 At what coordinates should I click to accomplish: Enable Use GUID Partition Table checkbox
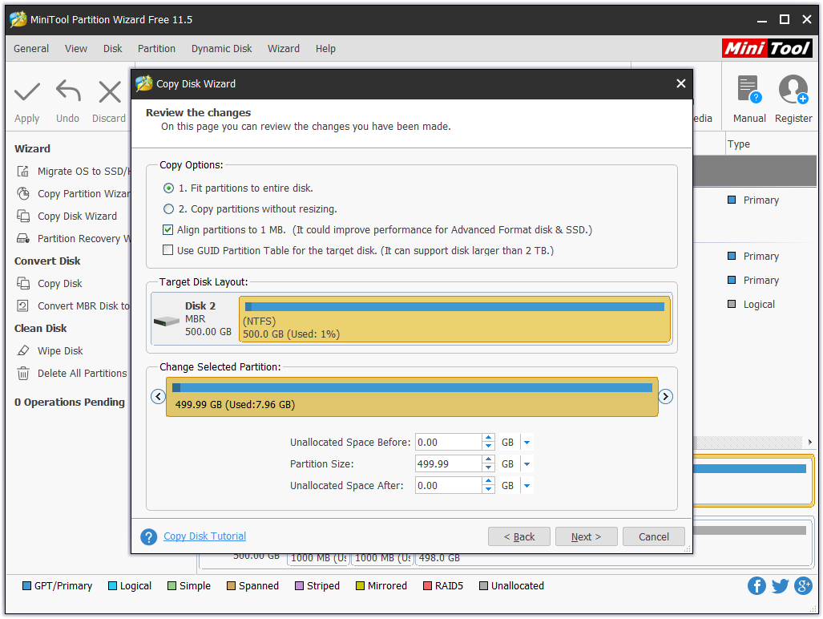pyautogui.click(x=168, y=250)
